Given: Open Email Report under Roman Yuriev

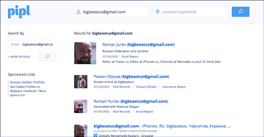Looking at the screenshot, I should 145,111.
